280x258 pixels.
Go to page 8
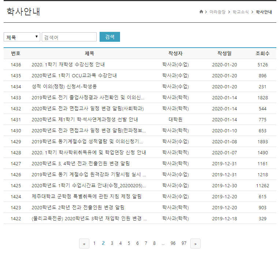(x=154, y=243)
